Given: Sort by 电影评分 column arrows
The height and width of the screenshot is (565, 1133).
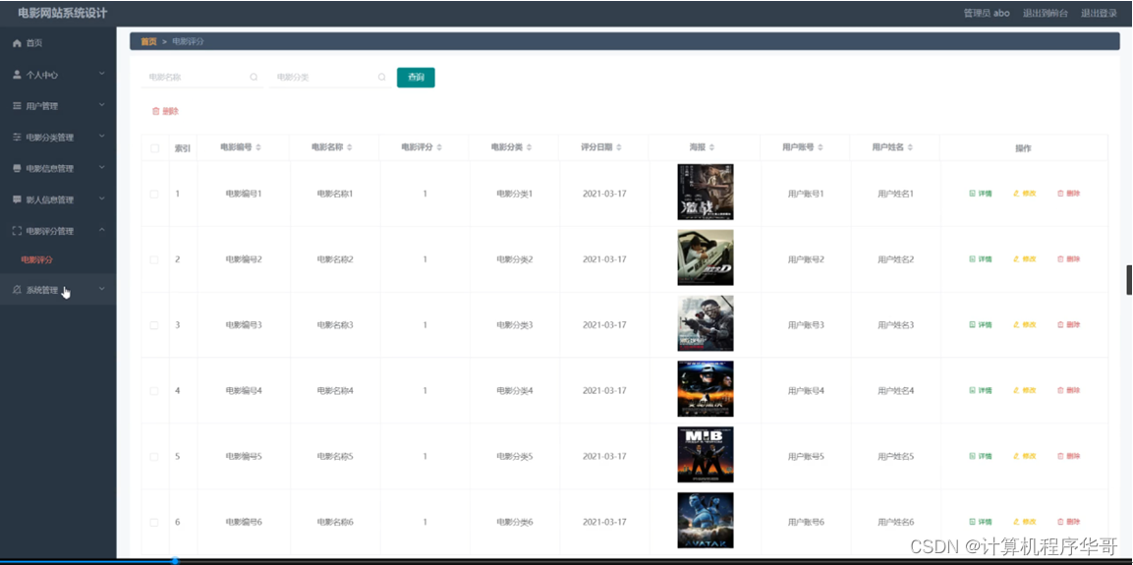Looking at the screenshot, I should tap(439, 147).
